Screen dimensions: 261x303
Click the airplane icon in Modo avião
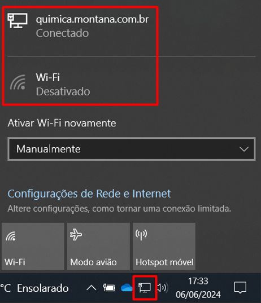[76, 234]
